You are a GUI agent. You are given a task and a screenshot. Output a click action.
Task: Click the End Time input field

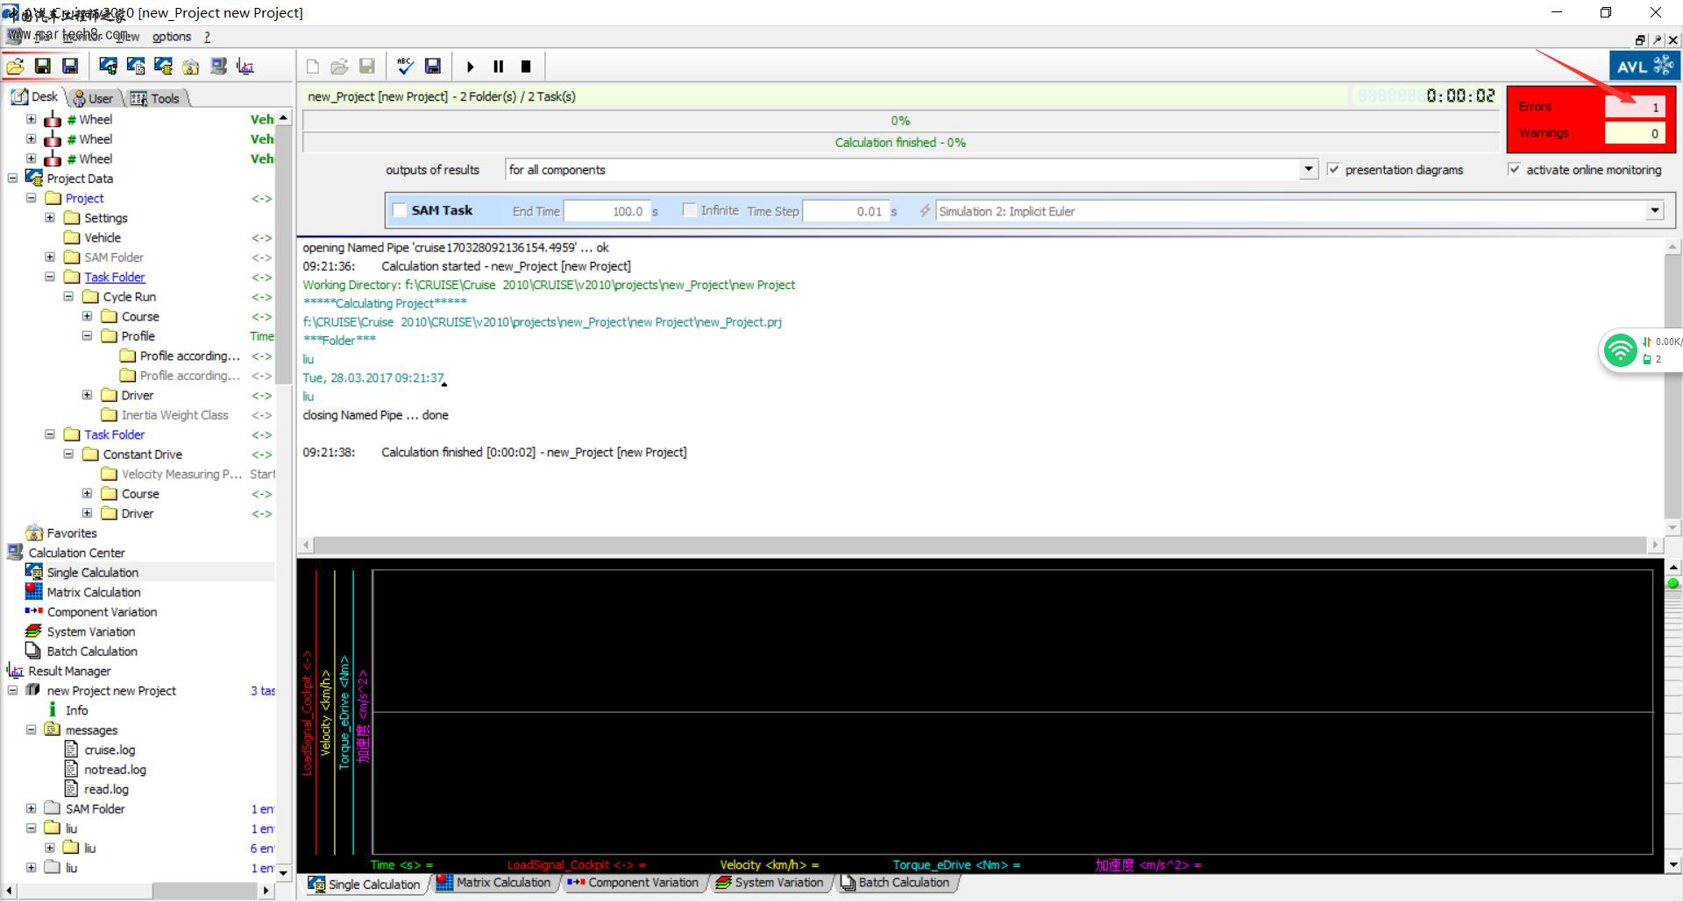[x=607, y=211]
